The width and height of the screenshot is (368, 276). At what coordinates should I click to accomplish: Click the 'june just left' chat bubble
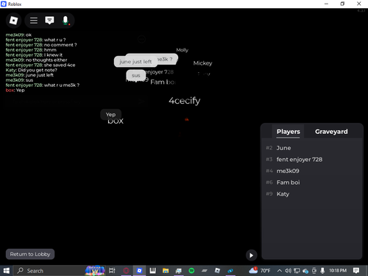coord(135,62)
